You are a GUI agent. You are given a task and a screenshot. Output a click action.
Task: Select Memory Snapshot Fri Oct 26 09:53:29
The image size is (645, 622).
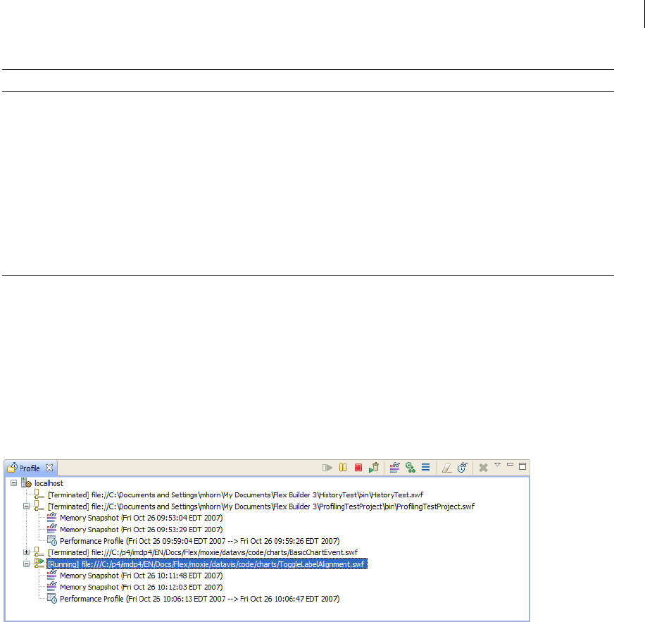coord(141,530)
